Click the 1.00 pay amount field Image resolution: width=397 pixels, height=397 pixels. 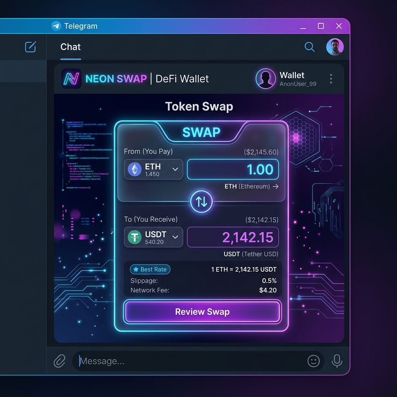click(x=233, y=169)
